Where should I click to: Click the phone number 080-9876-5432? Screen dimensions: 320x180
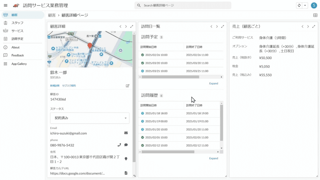tap(62, 145)
